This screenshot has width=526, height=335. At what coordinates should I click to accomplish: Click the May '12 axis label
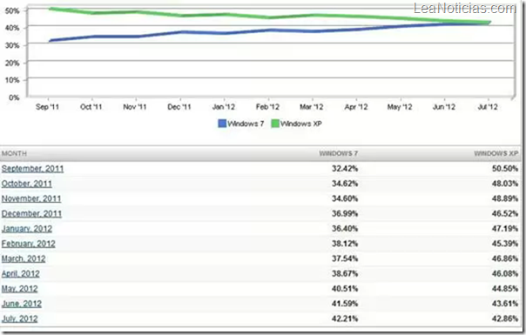click(400, 107)
